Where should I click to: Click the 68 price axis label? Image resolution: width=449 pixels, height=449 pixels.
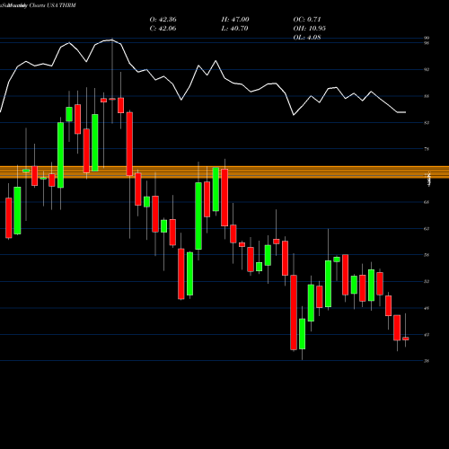tap(427, 202)
